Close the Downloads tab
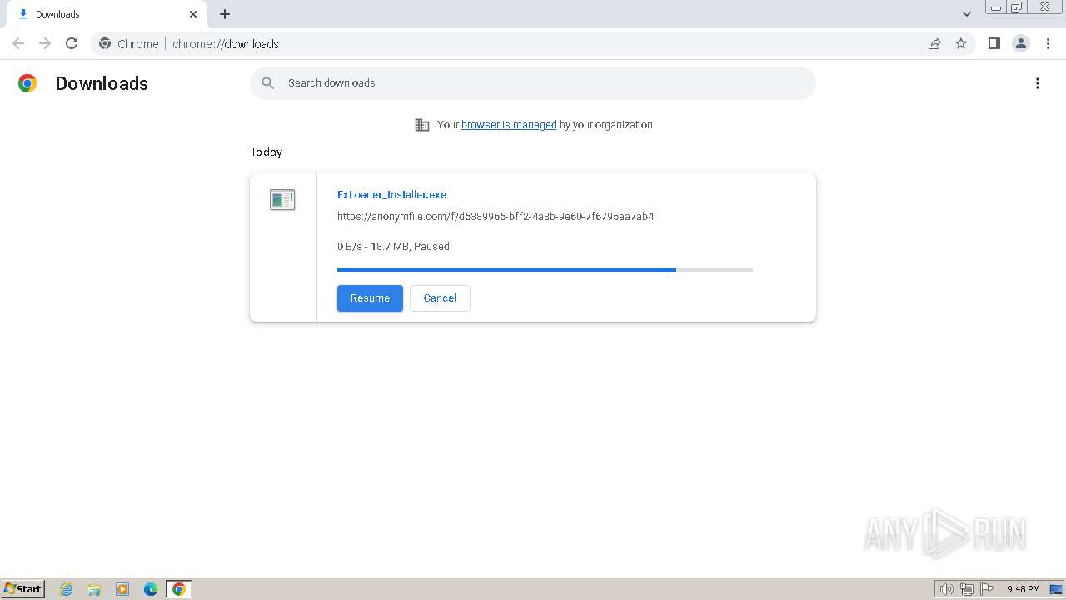Image resolution: width=1066 pixels, height=600 pixels. [x=193, y=14]
